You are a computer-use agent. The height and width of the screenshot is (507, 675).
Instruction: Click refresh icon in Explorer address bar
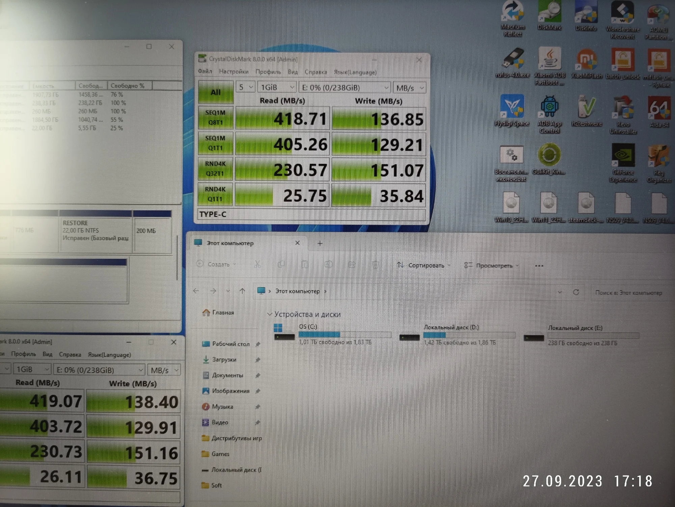(x=576, y=292)
